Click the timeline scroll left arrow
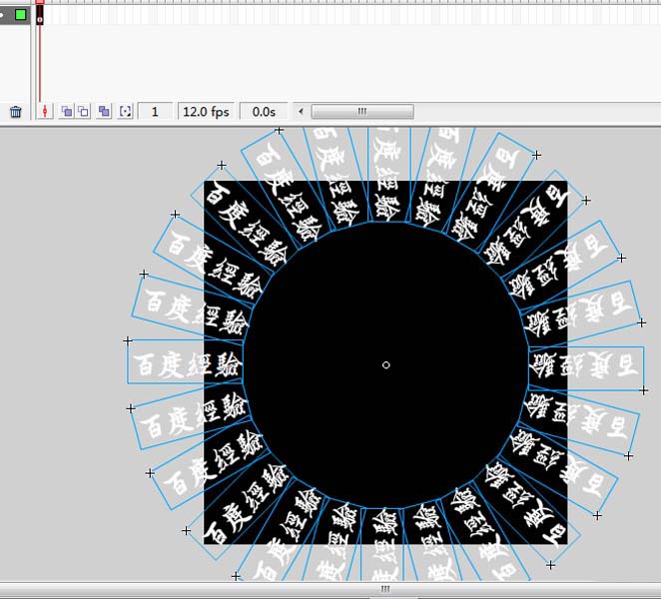 click(301, 112)
